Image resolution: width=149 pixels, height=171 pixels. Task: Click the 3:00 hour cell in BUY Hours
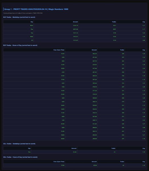pyautogui.click(x=34, y=57)
